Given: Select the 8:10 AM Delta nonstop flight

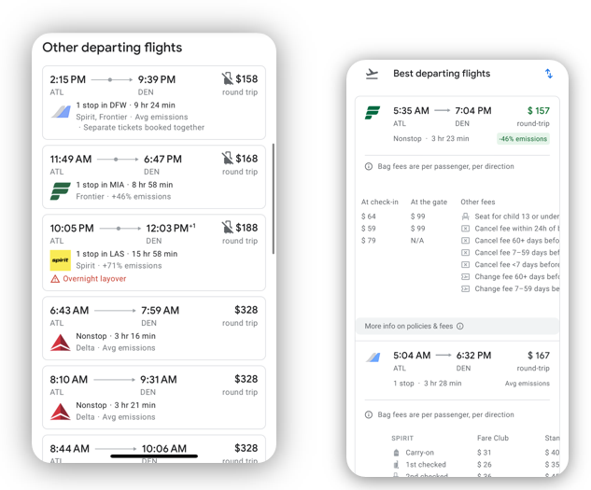Looking at the screenshot, I should point(154,398).
